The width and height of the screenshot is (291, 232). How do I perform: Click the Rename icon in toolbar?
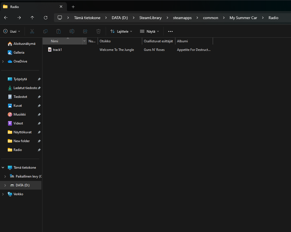[72, 31]
